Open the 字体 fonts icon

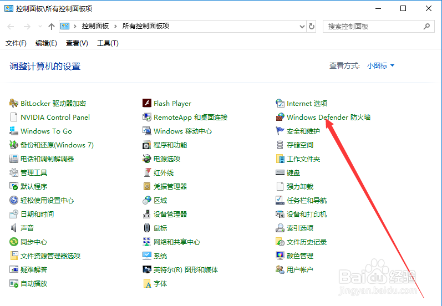[147, 283]
